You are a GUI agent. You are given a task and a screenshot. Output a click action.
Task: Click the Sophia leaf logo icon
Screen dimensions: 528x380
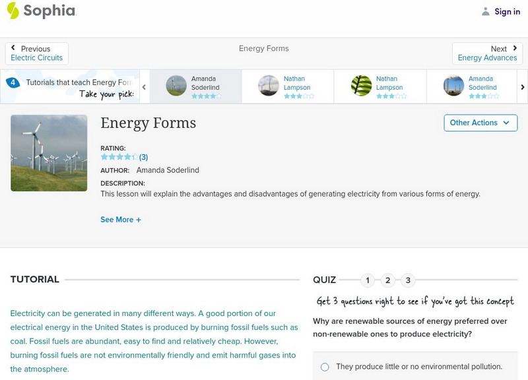coord(12,11)
